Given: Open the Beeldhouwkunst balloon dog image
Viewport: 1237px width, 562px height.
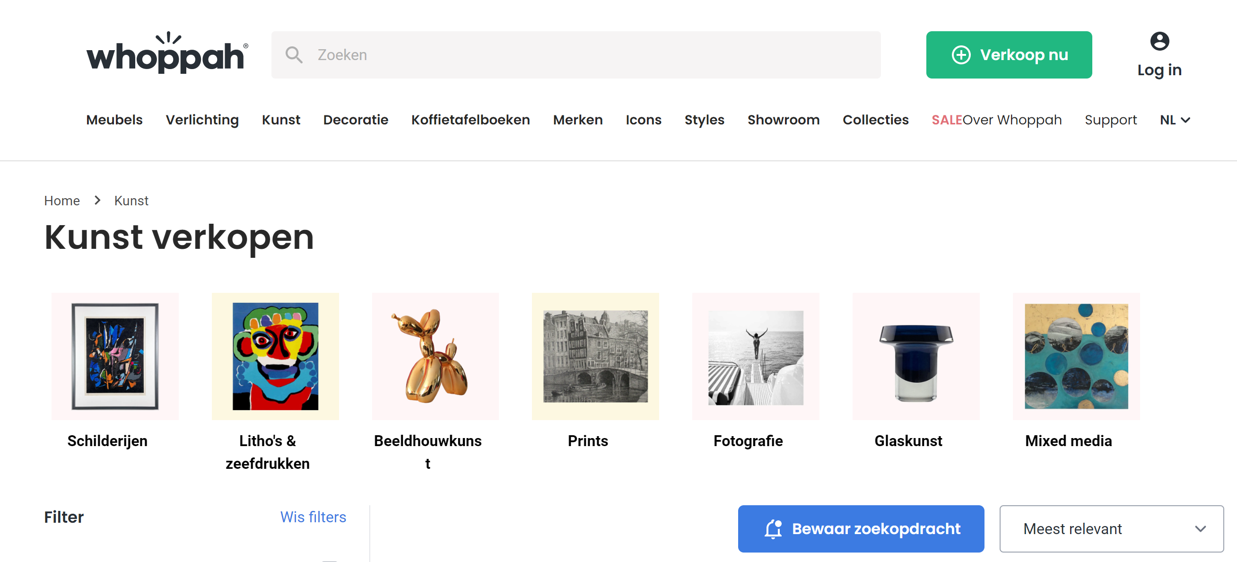Looking at the screenshot, I should pos(435,356).
